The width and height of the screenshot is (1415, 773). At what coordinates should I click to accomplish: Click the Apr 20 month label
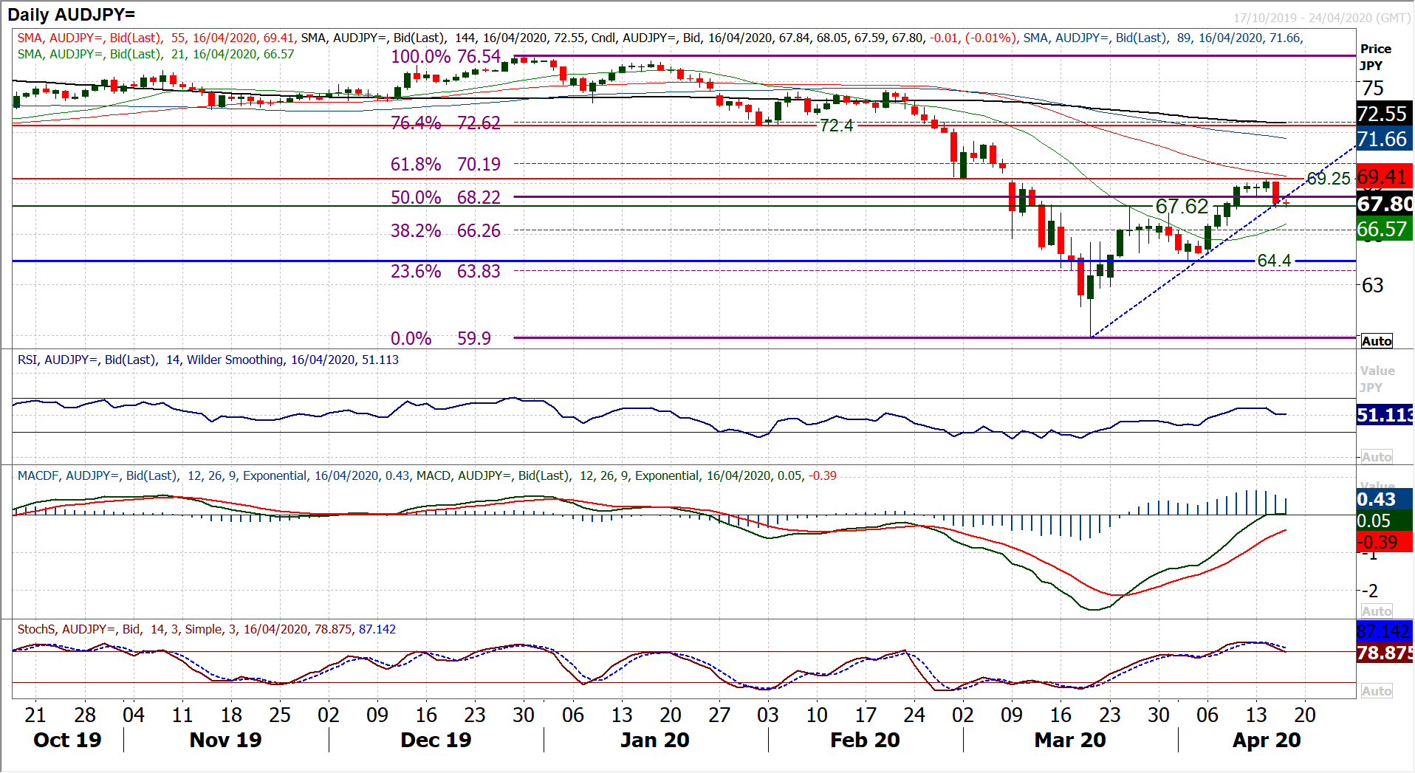coord(1267,740)
